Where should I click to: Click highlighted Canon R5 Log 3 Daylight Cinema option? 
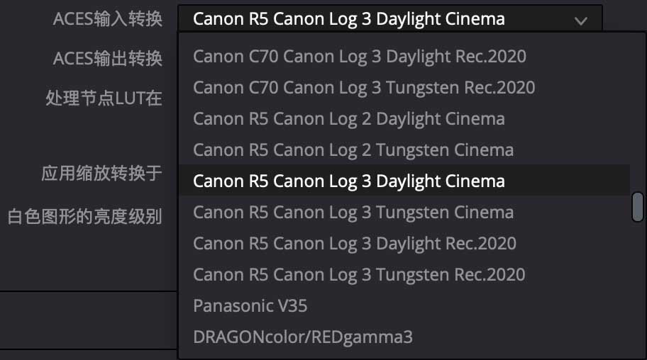point(349,181)
